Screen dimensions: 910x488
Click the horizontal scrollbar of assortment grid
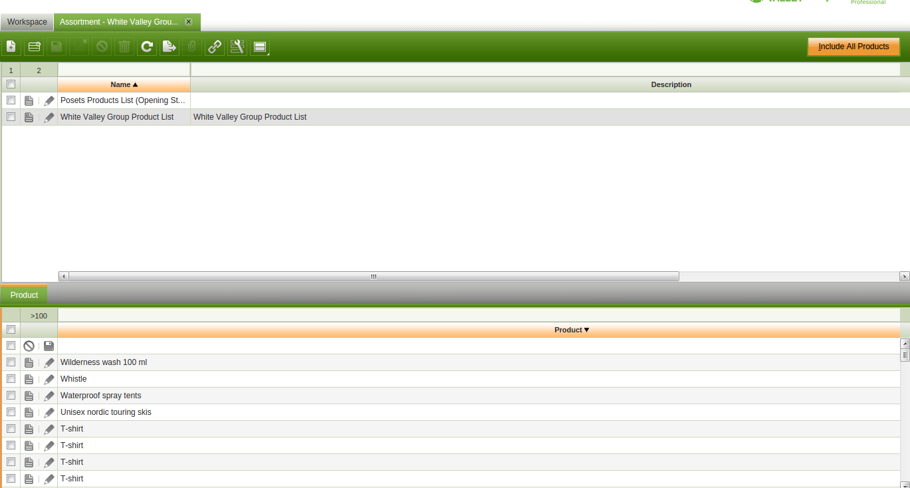[373, 276]
